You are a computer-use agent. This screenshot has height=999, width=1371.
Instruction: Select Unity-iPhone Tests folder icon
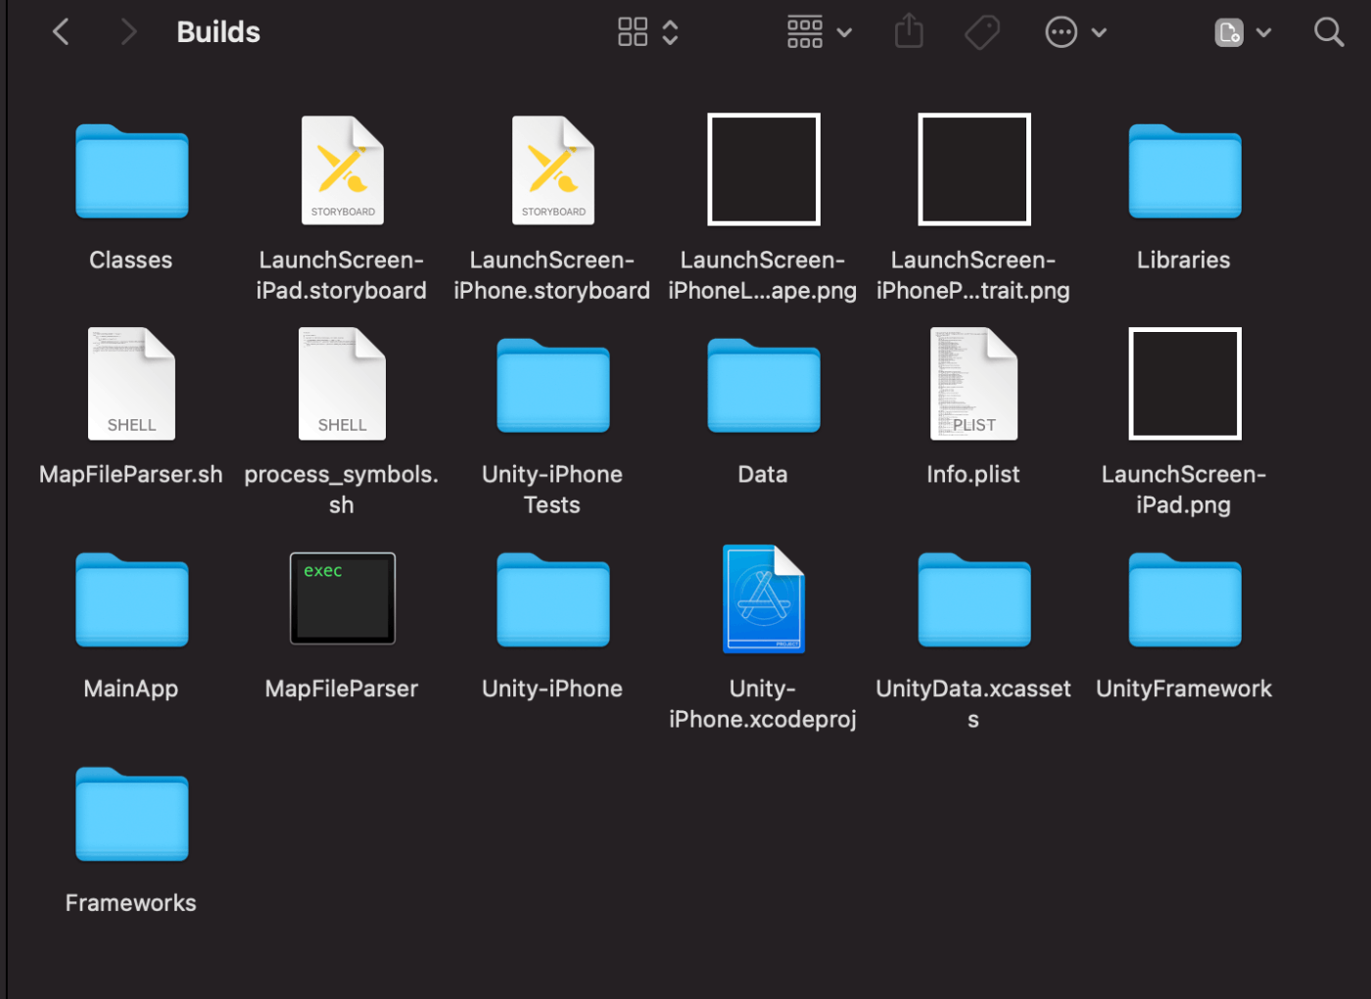tap(553, 385)
